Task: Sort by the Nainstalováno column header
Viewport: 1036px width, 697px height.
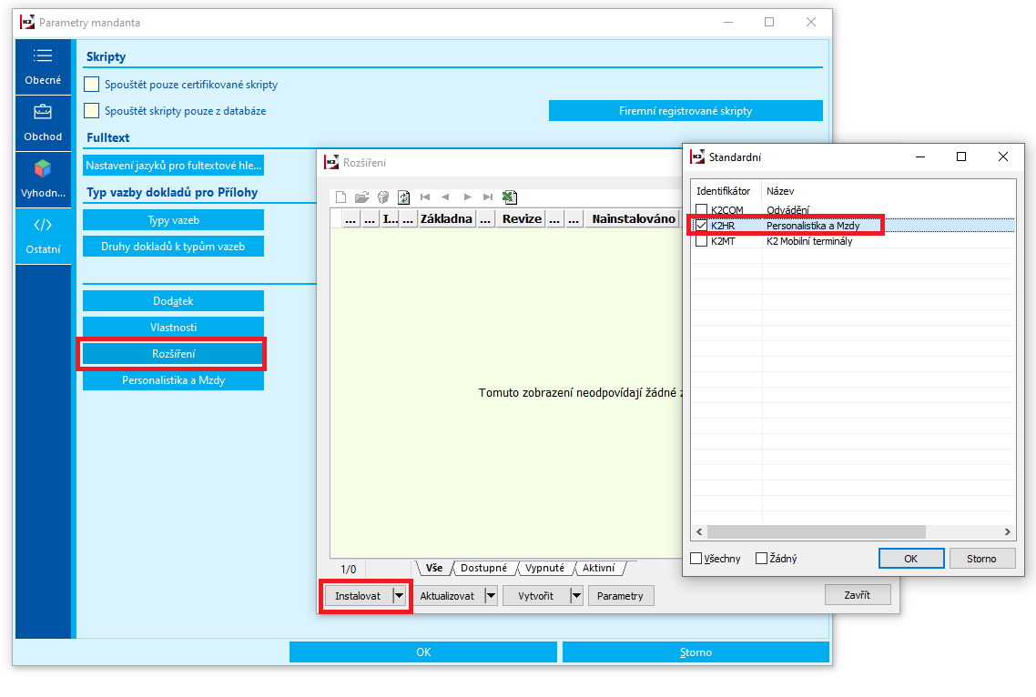Action: (x=634, y=218)
